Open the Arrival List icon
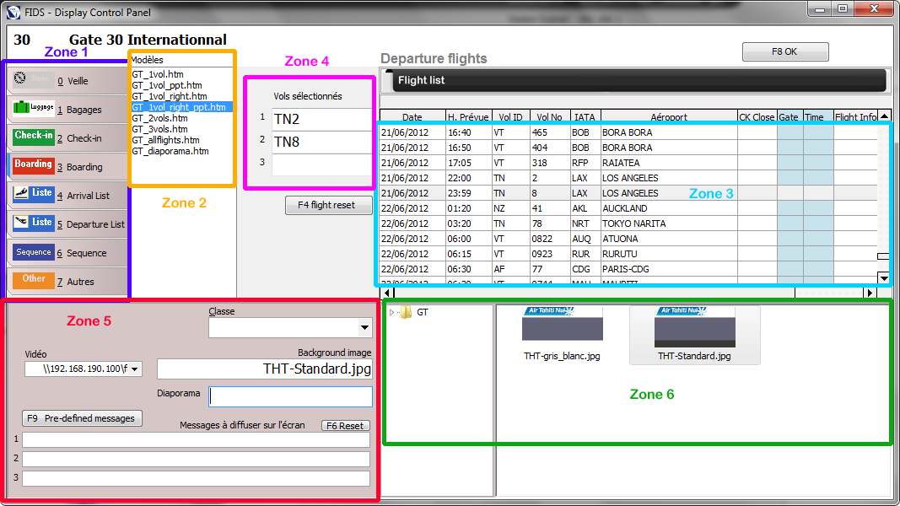 [x=34, y=194]
